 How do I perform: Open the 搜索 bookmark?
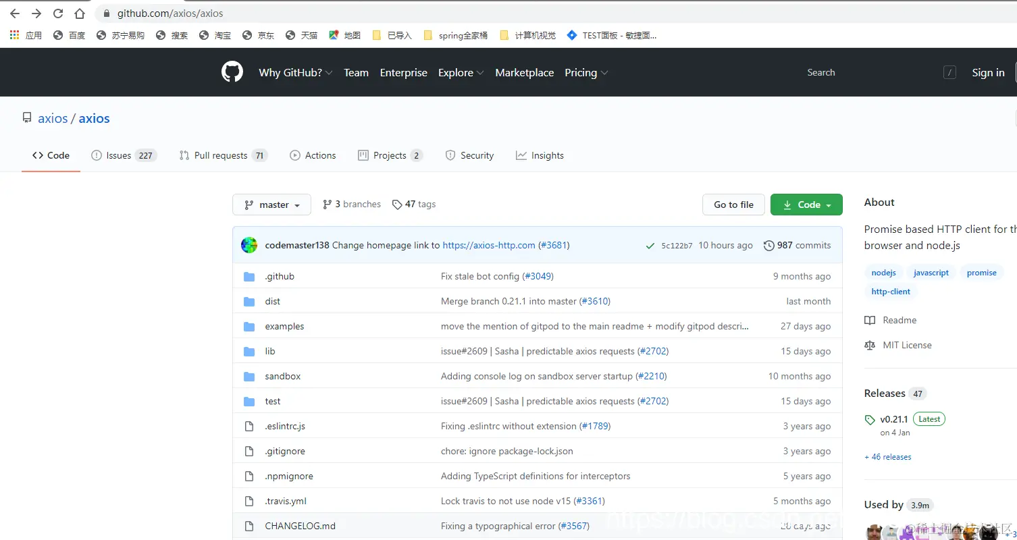click(x=172, y=35)
